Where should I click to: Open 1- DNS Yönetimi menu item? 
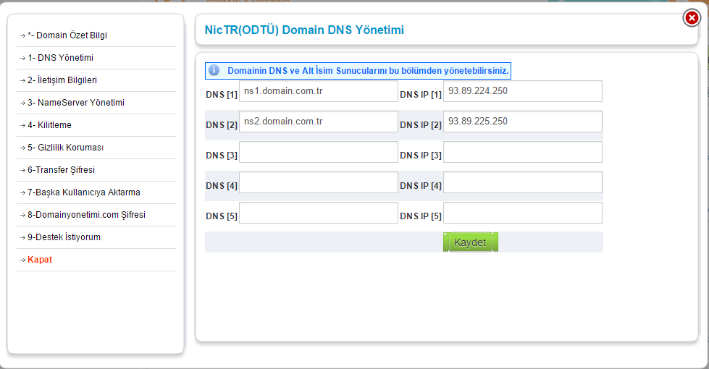click(60, 58)
